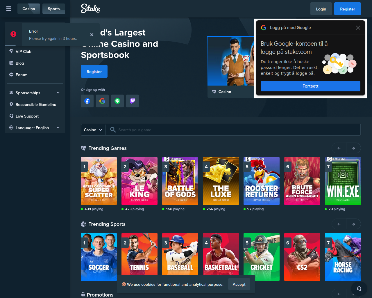
Task: Open VIP Club from sidebar
Action: [35, 52]
